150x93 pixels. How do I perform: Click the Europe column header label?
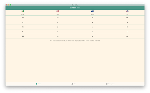(x=92, y=14)
